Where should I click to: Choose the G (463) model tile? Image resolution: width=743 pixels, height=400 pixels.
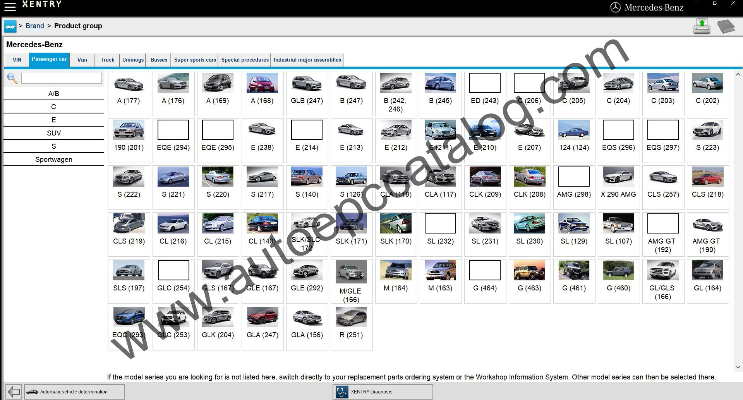(530, 281)
